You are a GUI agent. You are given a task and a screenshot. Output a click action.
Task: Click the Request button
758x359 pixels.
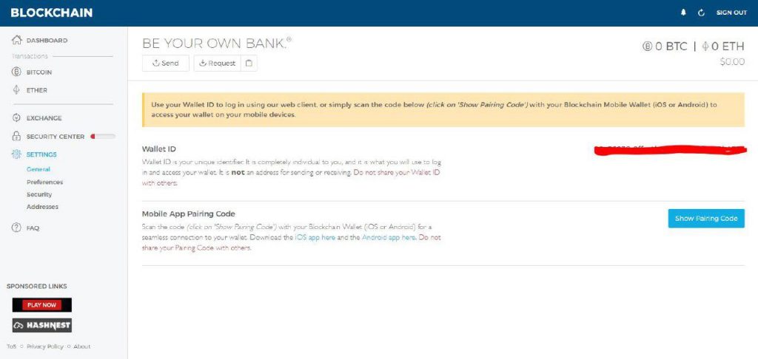[x=217, y=64]
